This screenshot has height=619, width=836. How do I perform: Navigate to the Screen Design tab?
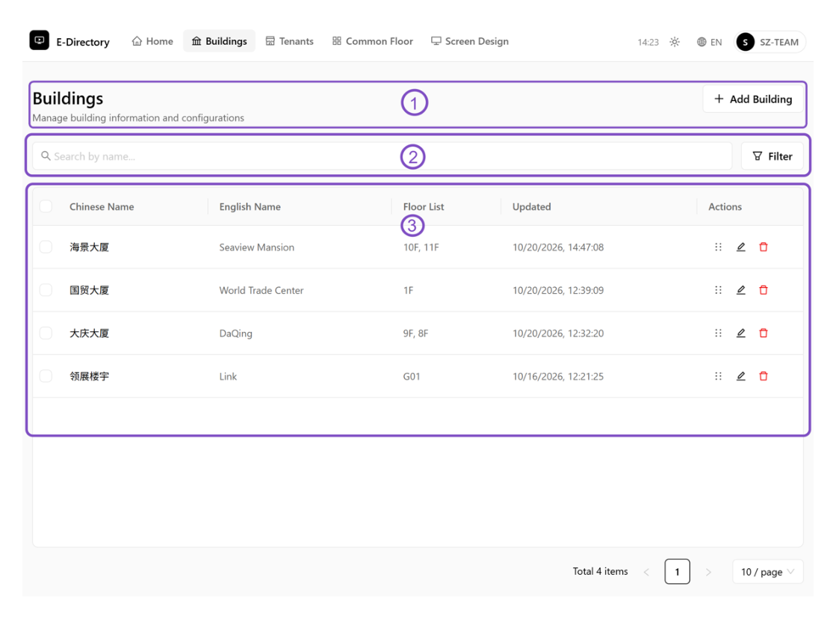(x=470, y=41)
